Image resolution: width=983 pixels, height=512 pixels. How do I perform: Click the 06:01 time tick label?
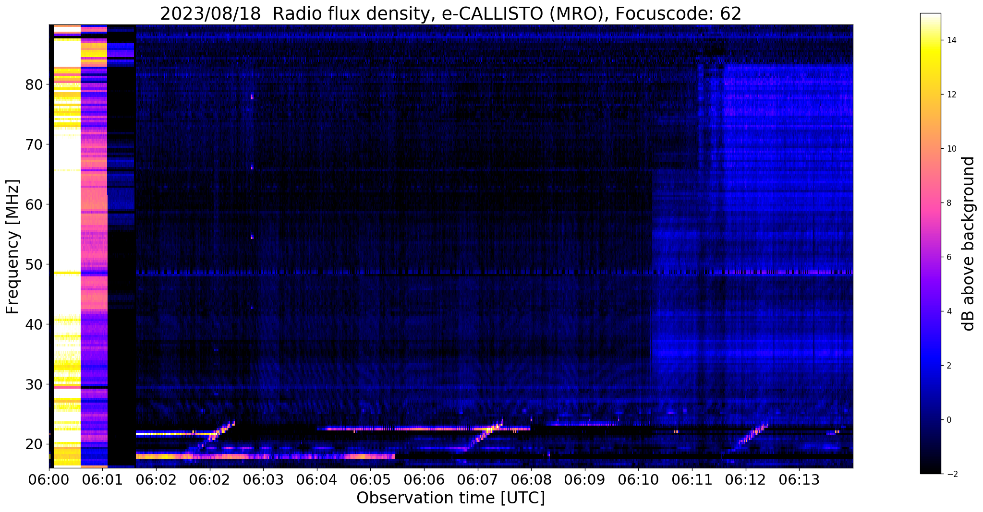[x=103, y=479]
